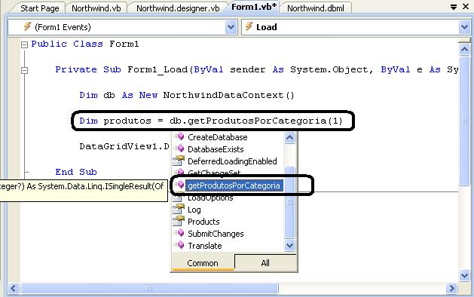Close the Form1.vb document tab
474x297 pixels.
[466, 6]
